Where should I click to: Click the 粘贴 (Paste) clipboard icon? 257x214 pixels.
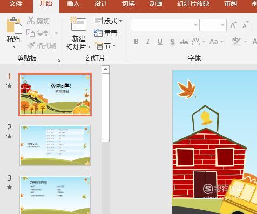click(14, 25)
